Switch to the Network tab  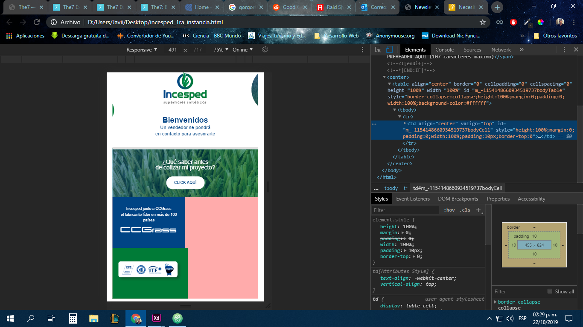501,50
